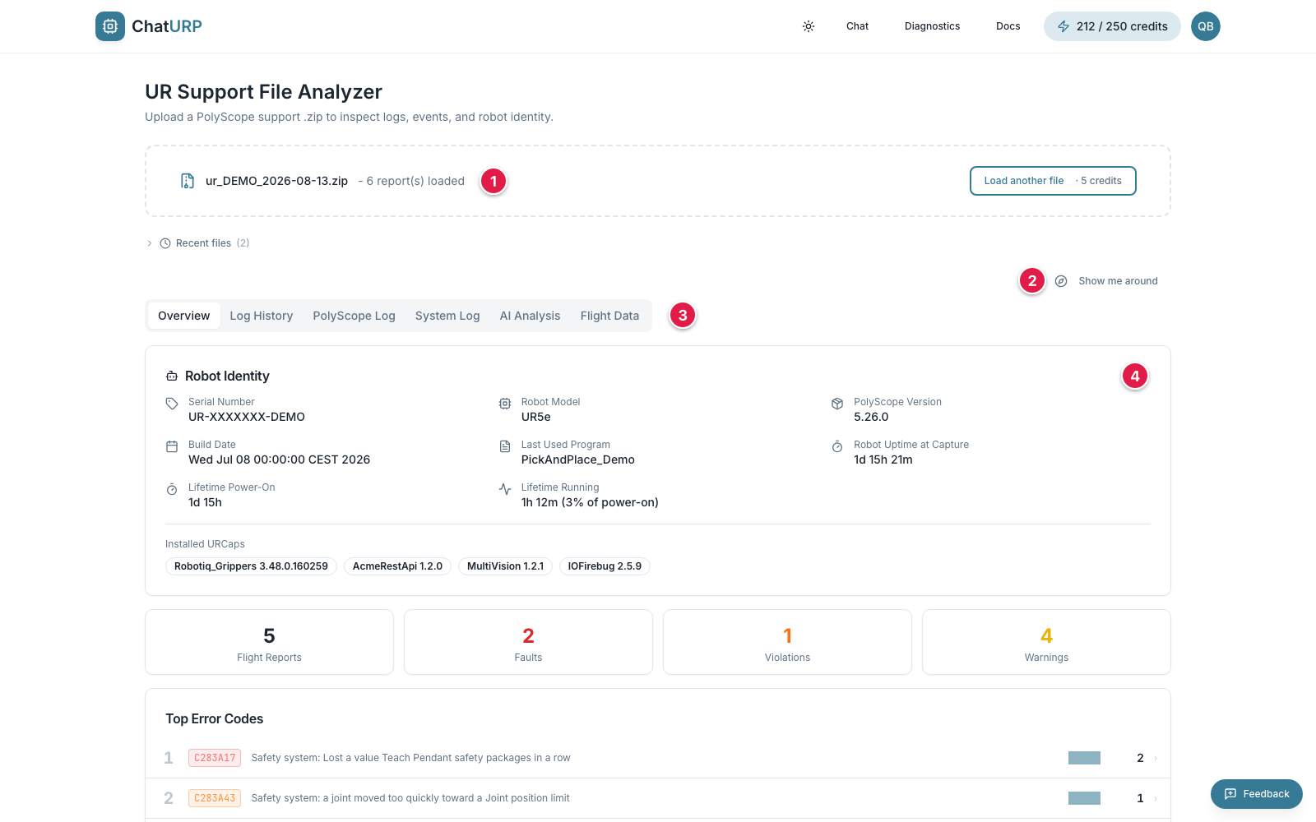Click the chip icon next to Robot Model
Image resolution: width=1316 pixels, height=822 pixels.
505,404
